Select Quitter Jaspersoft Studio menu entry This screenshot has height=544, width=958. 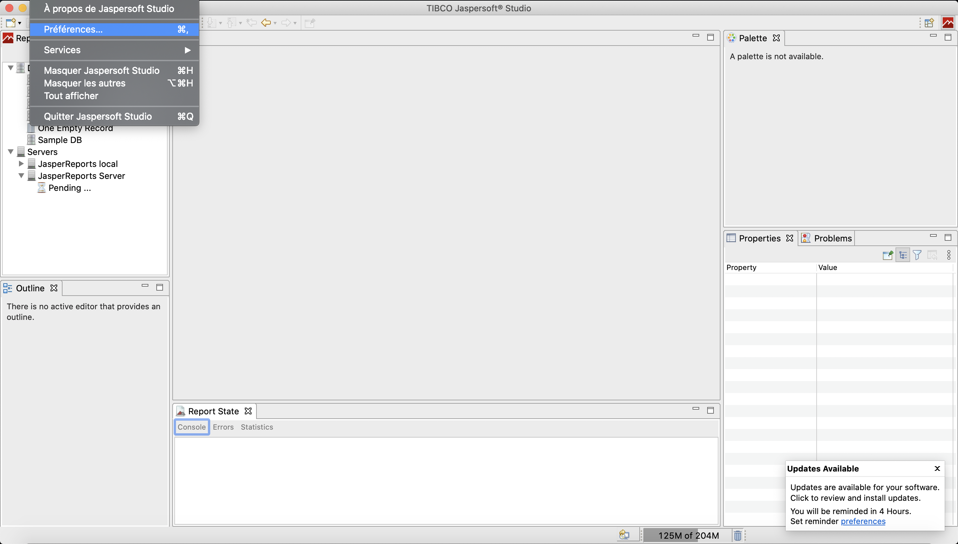pos(98,116)
